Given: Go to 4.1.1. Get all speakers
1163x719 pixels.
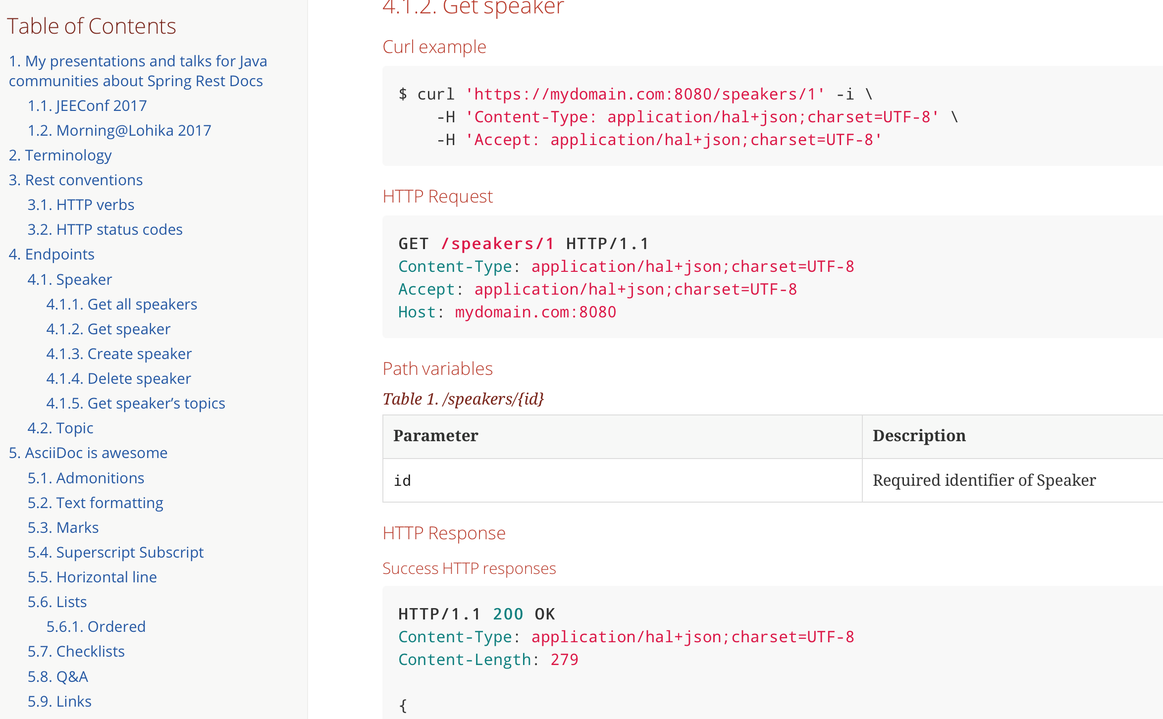Looking at the screenshot, I should (x=122, y=304).
